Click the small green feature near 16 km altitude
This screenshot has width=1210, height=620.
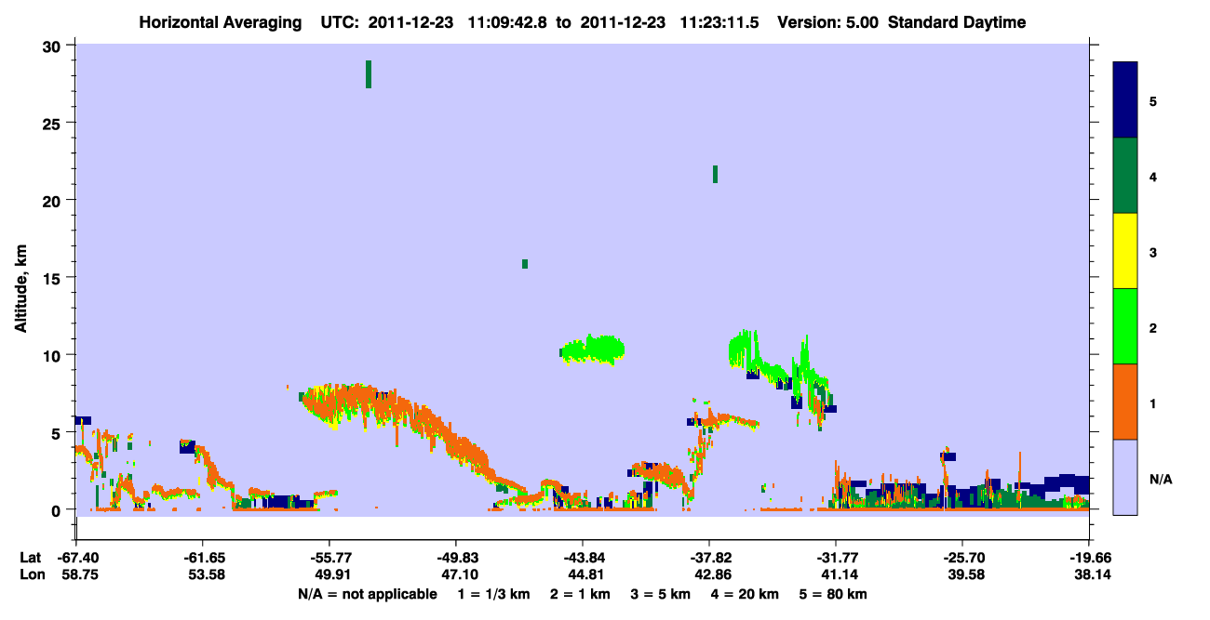(525, 264)
